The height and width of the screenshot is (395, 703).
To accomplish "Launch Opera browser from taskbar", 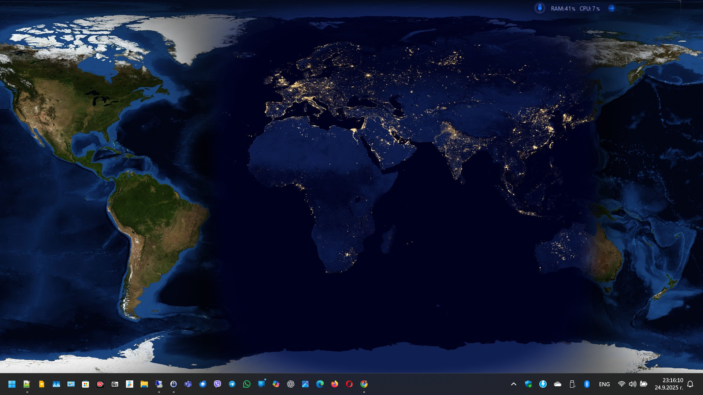I will [x=349, y=384].
